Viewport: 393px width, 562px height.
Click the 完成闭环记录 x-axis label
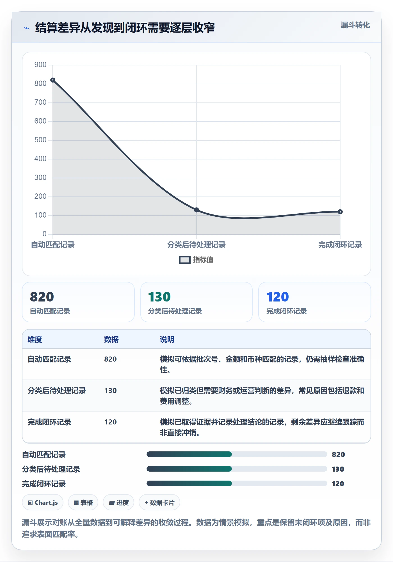click(340, 245)
